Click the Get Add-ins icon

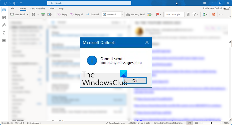coord(213,14)
